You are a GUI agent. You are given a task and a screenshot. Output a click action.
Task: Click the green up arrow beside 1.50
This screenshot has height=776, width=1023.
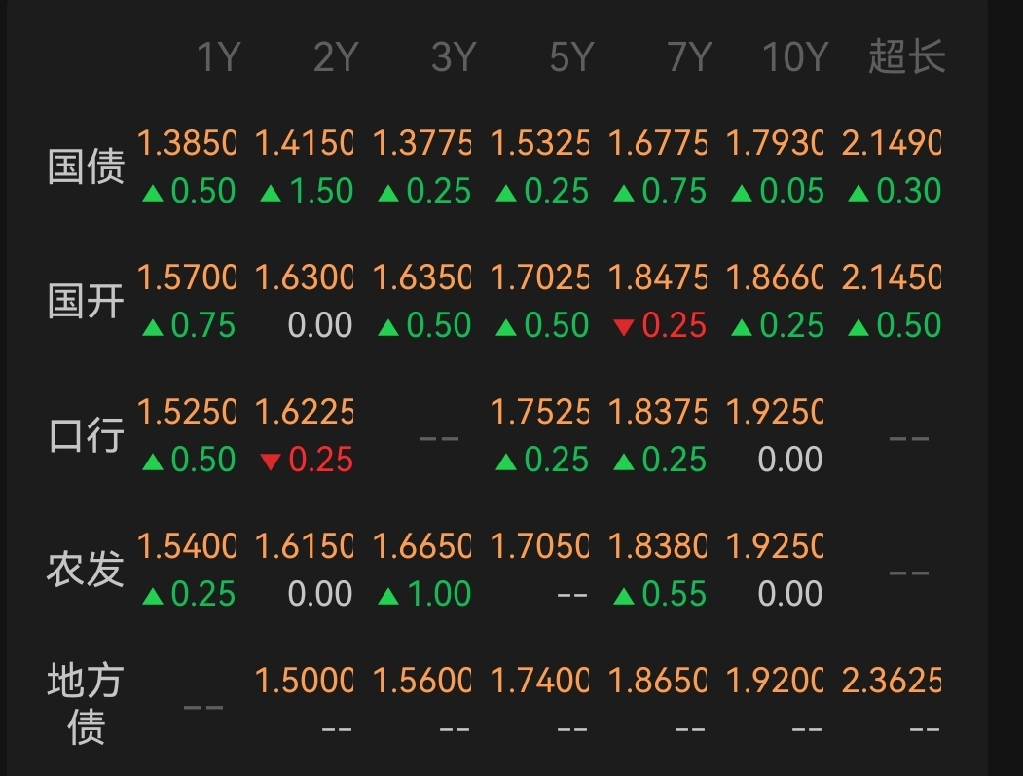tap(271, 193)
